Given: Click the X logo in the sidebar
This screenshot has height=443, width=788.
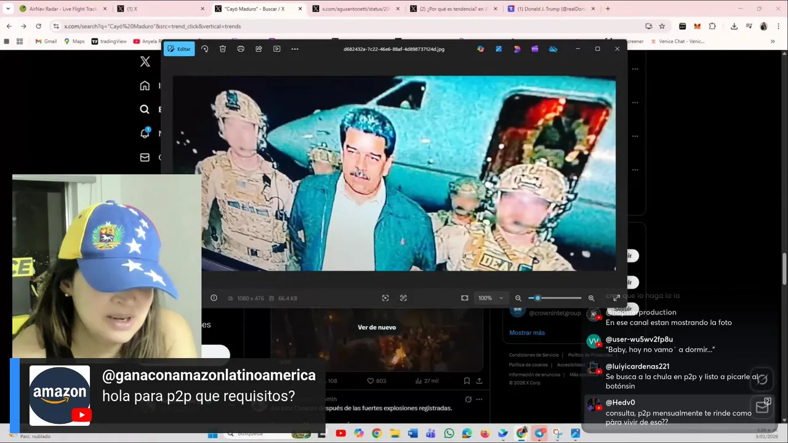Looking at the screenshot, I should point(145,62).
